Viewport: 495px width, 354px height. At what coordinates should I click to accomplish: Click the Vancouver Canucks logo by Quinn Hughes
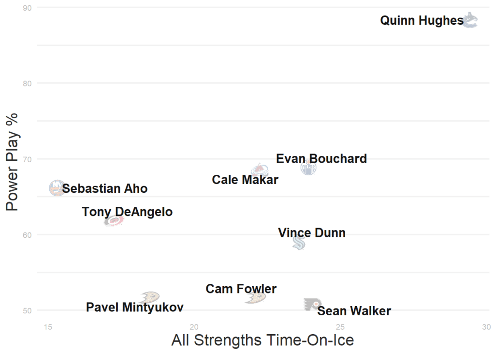click(470, 20)
